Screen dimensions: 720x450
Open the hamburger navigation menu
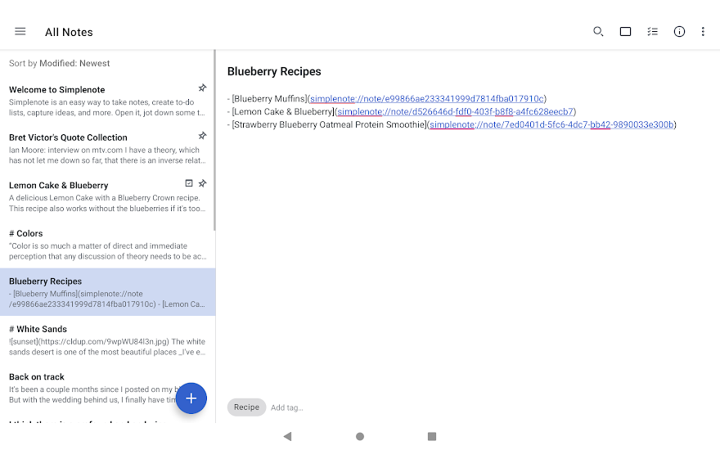click(x=20, y=31)
